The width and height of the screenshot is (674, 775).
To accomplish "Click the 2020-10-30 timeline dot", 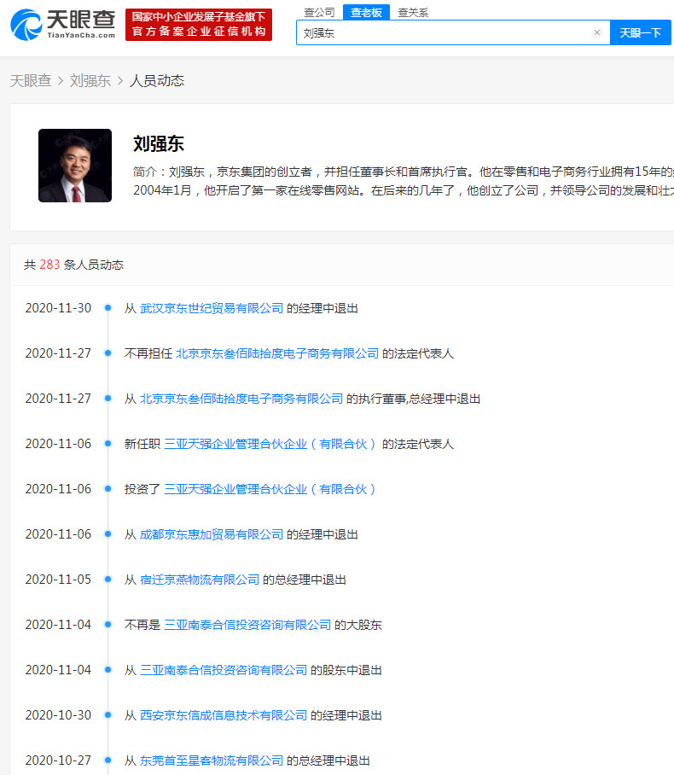I will 107,714.
